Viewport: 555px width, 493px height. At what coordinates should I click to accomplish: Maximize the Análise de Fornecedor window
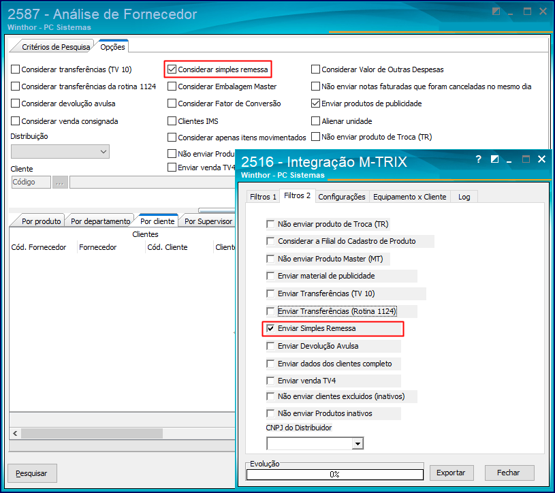coord(527,12)
